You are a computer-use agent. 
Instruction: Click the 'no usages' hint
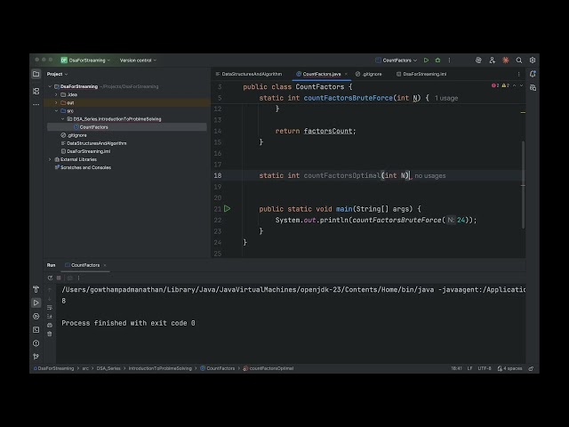[430, 176]
